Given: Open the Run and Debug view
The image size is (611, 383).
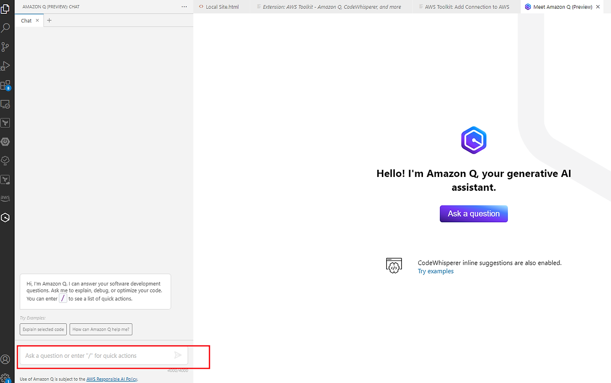Looking at the screenshot, I should click(6, 66).
